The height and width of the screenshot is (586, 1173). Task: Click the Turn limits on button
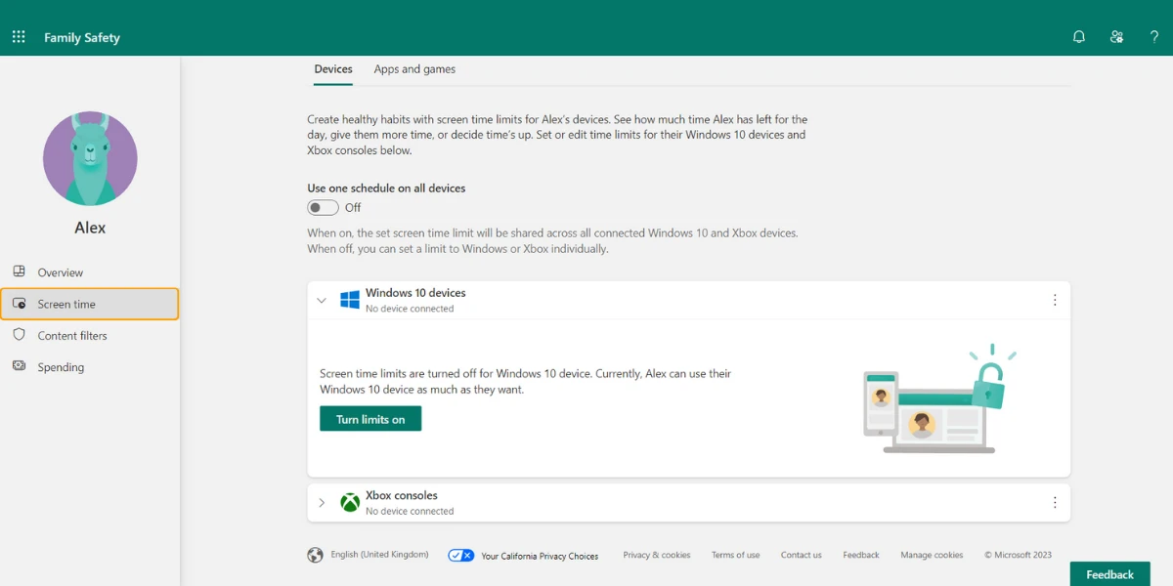coord(370,419)
